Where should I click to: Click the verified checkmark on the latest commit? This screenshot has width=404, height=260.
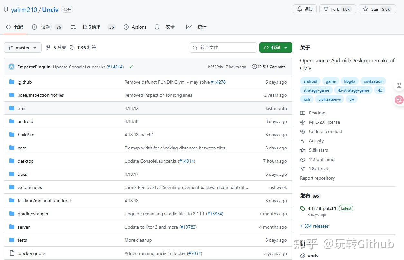(x=131, y=67)
